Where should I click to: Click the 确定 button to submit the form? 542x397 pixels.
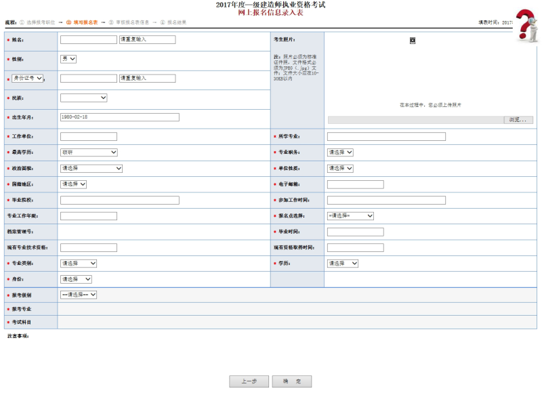[291, 381]
